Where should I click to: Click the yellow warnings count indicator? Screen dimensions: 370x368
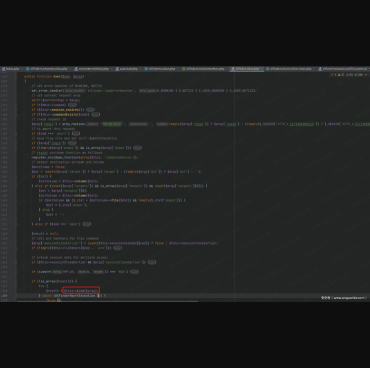341,75
